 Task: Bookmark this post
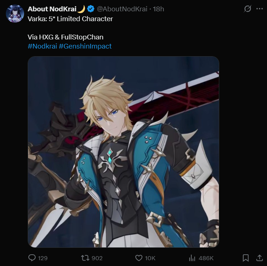pos(245,258)
